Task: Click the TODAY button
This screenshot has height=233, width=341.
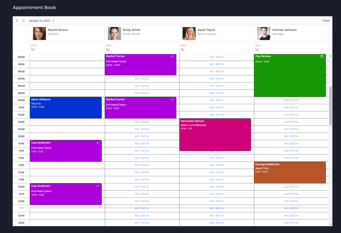Action: click(x=326, y=20)
